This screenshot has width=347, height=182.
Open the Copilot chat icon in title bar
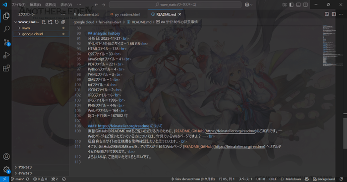point(247,4)
